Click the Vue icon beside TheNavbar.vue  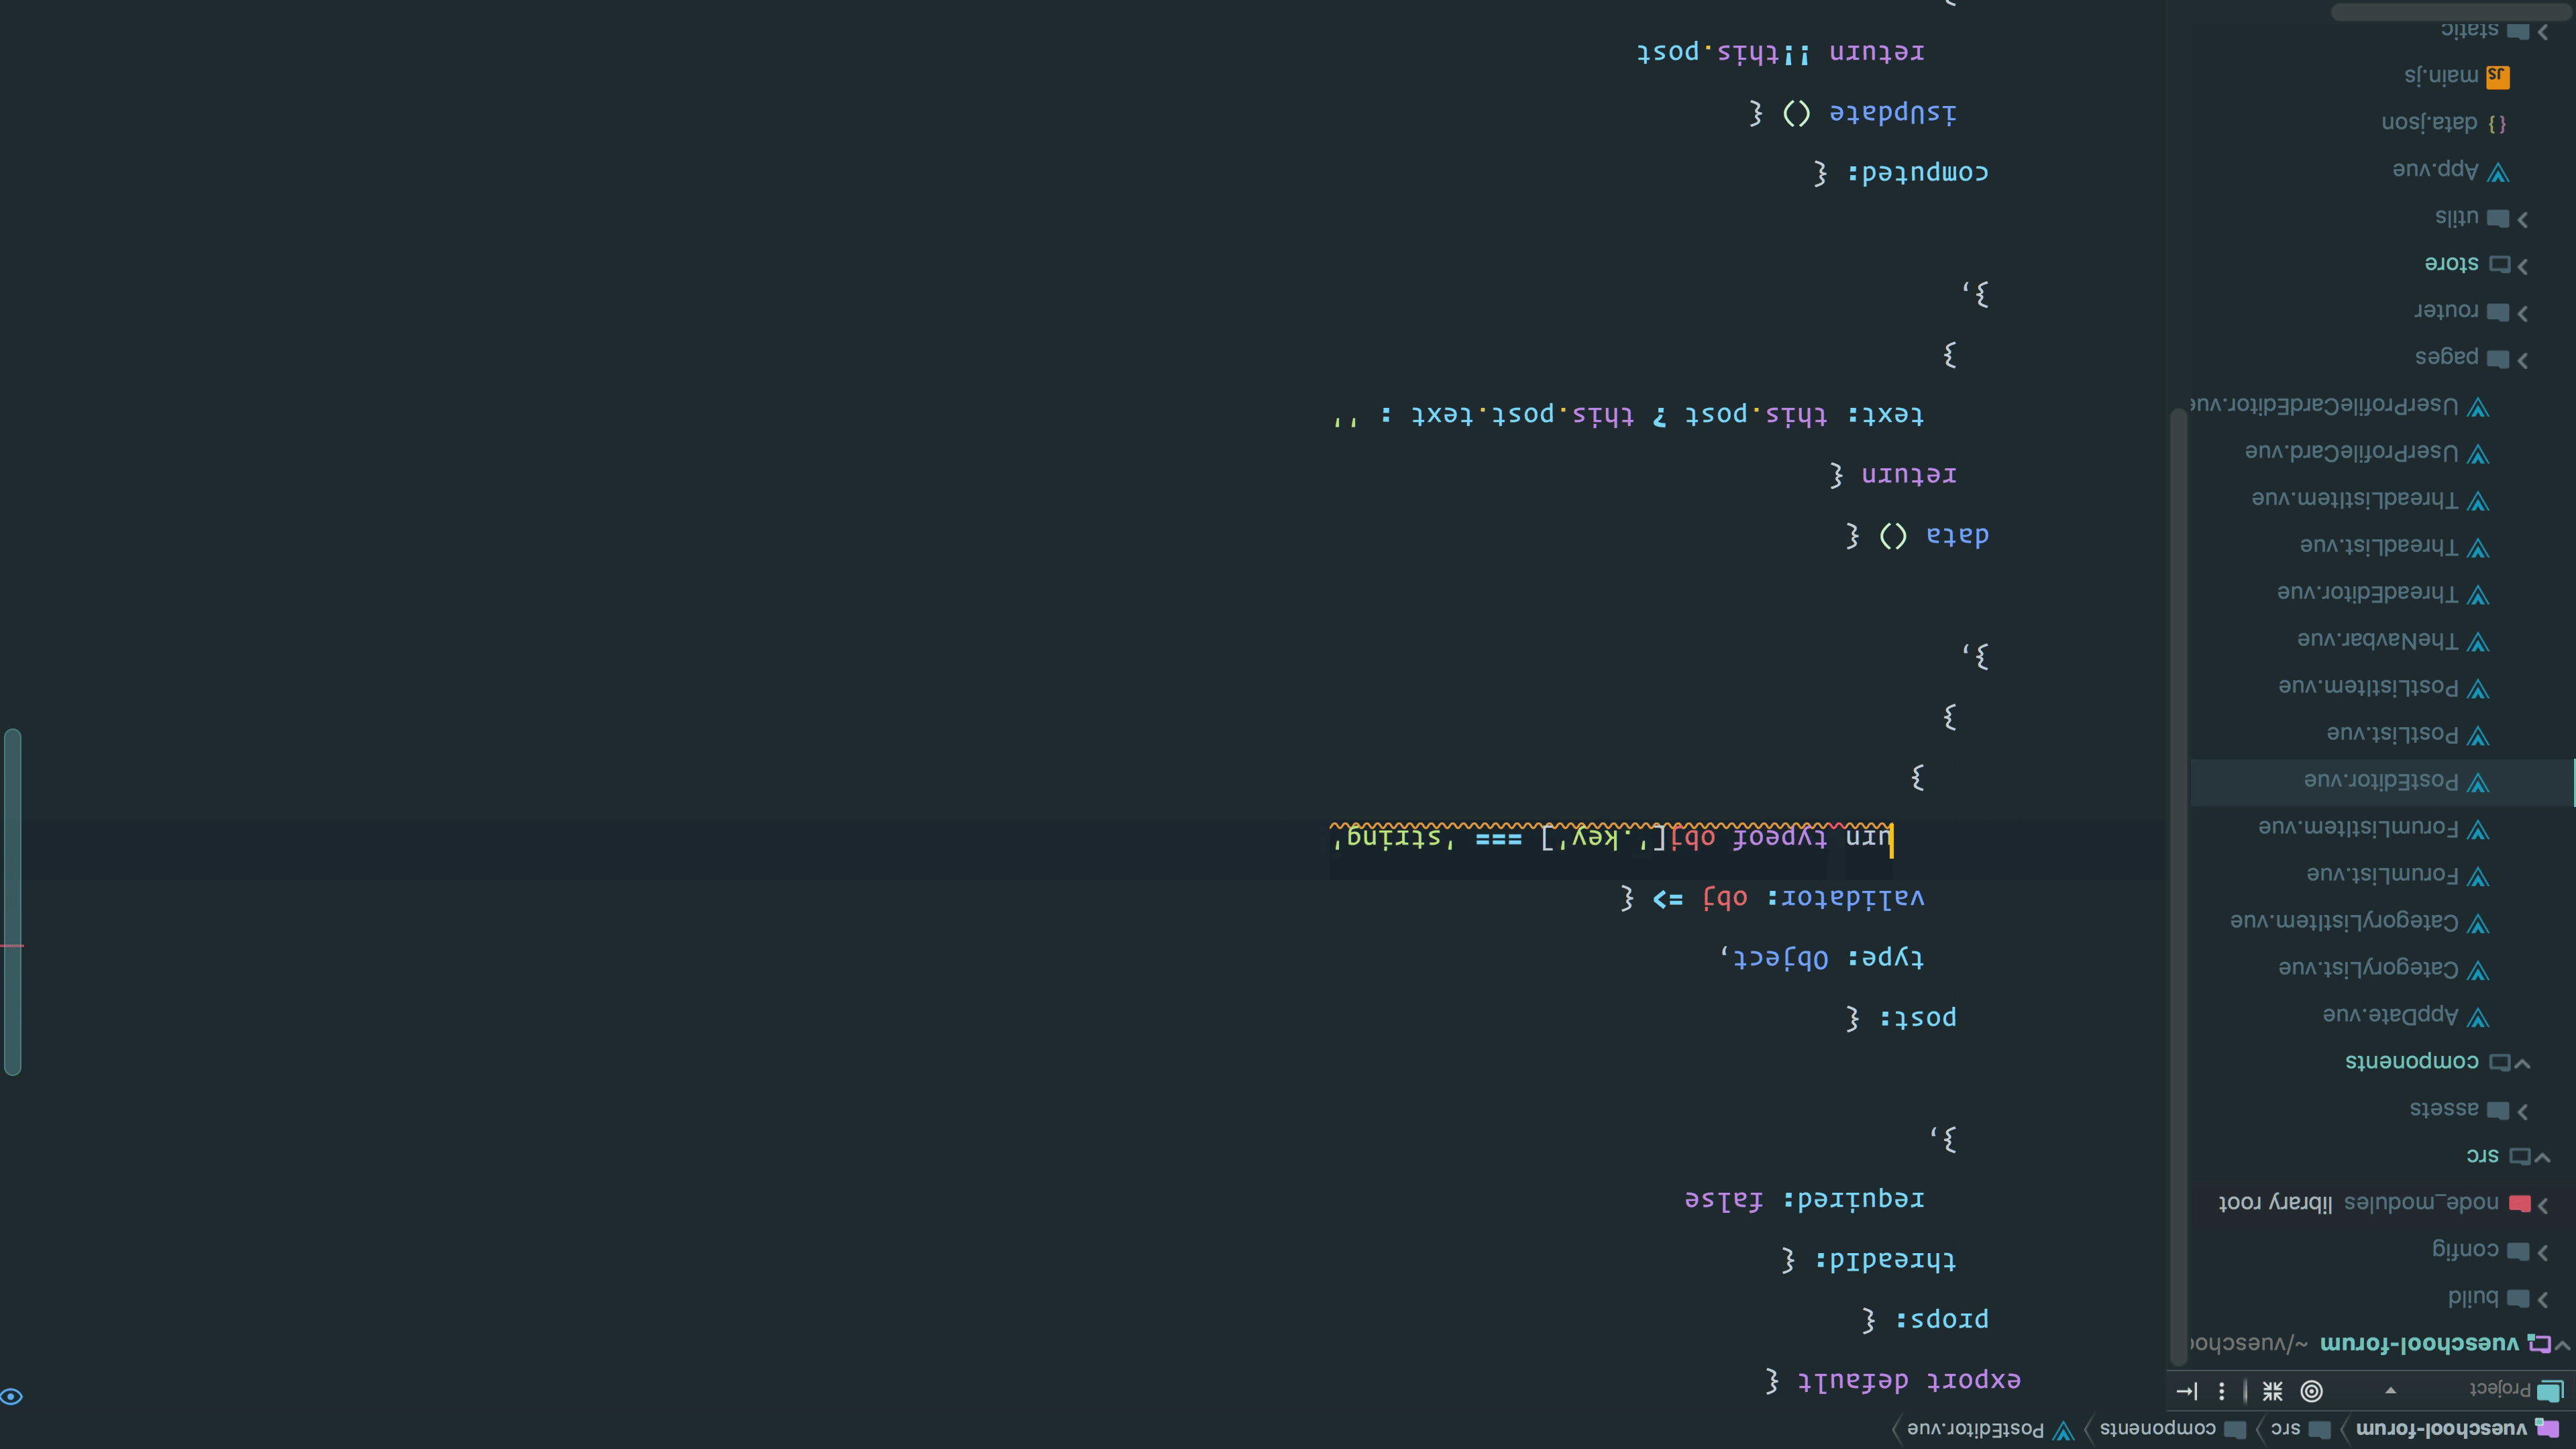coord(2478,642)
